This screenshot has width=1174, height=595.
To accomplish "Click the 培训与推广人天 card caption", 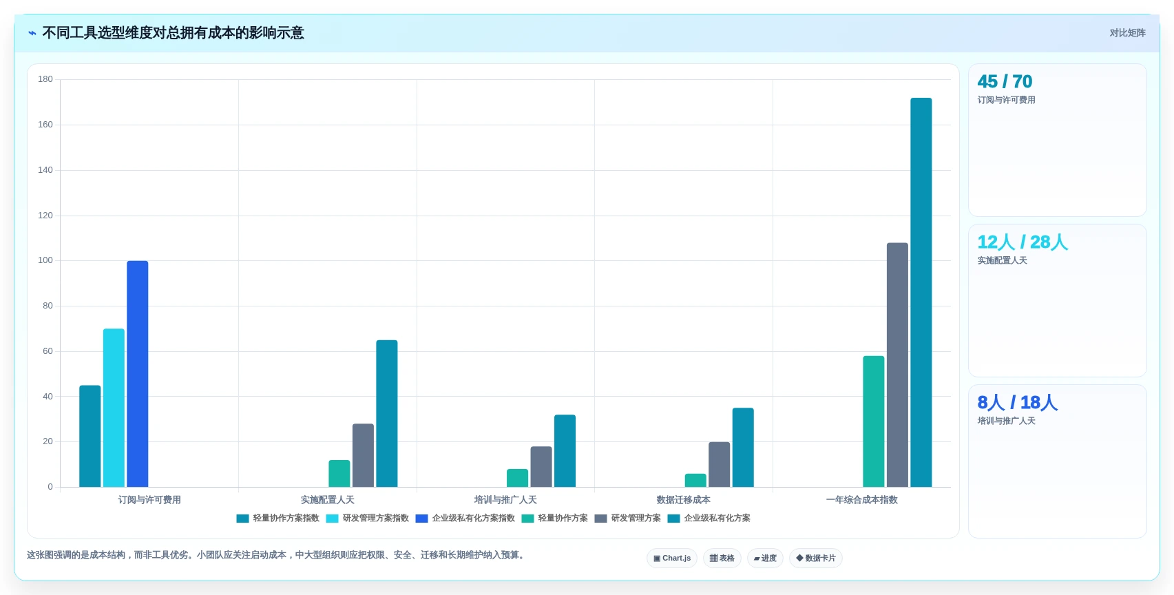I will (1006, 421).
